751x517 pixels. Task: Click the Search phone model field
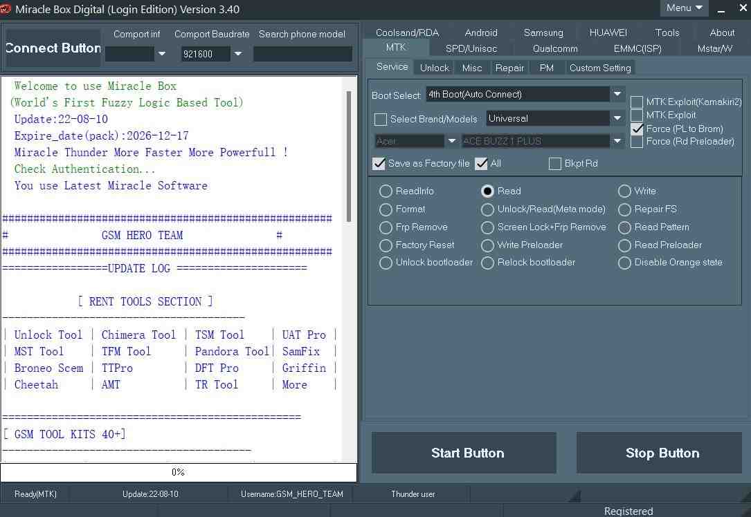(302, 53)
